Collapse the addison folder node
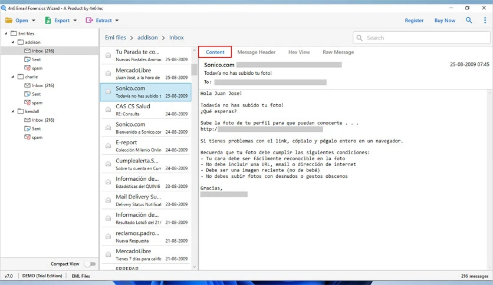 coord(12,42)
